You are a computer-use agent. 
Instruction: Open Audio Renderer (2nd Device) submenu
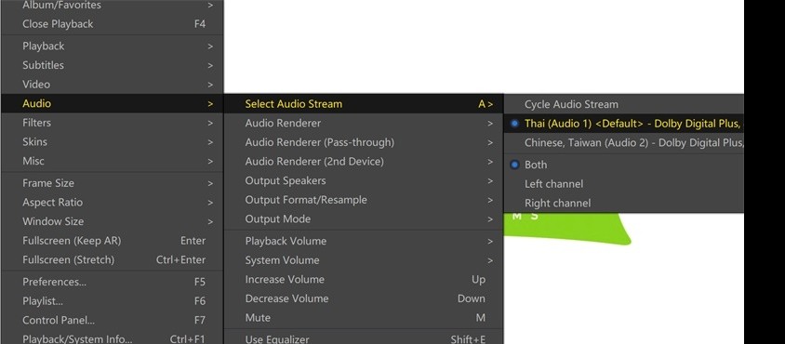(x=363, y=161)
